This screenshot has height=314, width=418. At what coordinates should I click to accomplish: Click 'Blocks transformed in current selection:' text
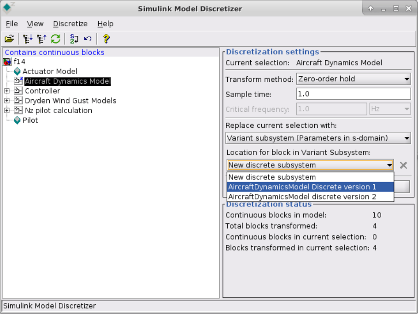click(x=297, y=248)
